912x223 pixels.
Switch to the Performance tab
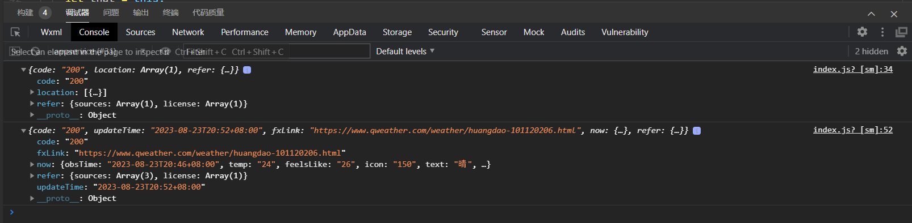(245, 32)
